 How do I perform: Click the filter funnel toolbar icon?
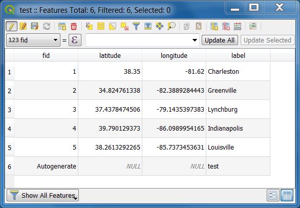[x=136, y=26]
